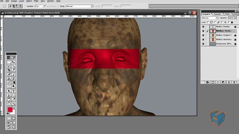Screen dimensions: 239x134
Task: Select the Rectangle shape tool
Action: pyautogui.click(x=13, y=95)
